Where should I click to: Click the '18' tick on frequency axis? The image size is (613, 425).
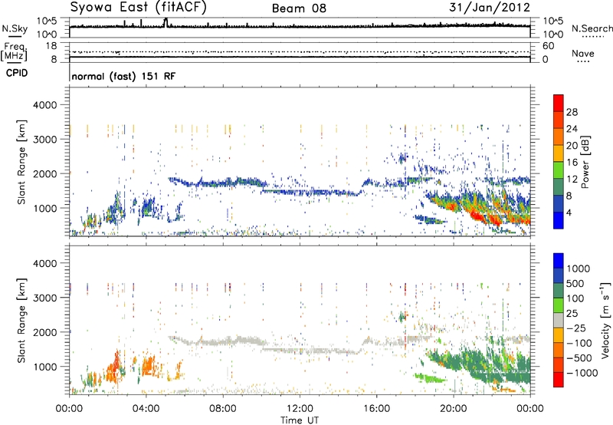coord(51,46)
